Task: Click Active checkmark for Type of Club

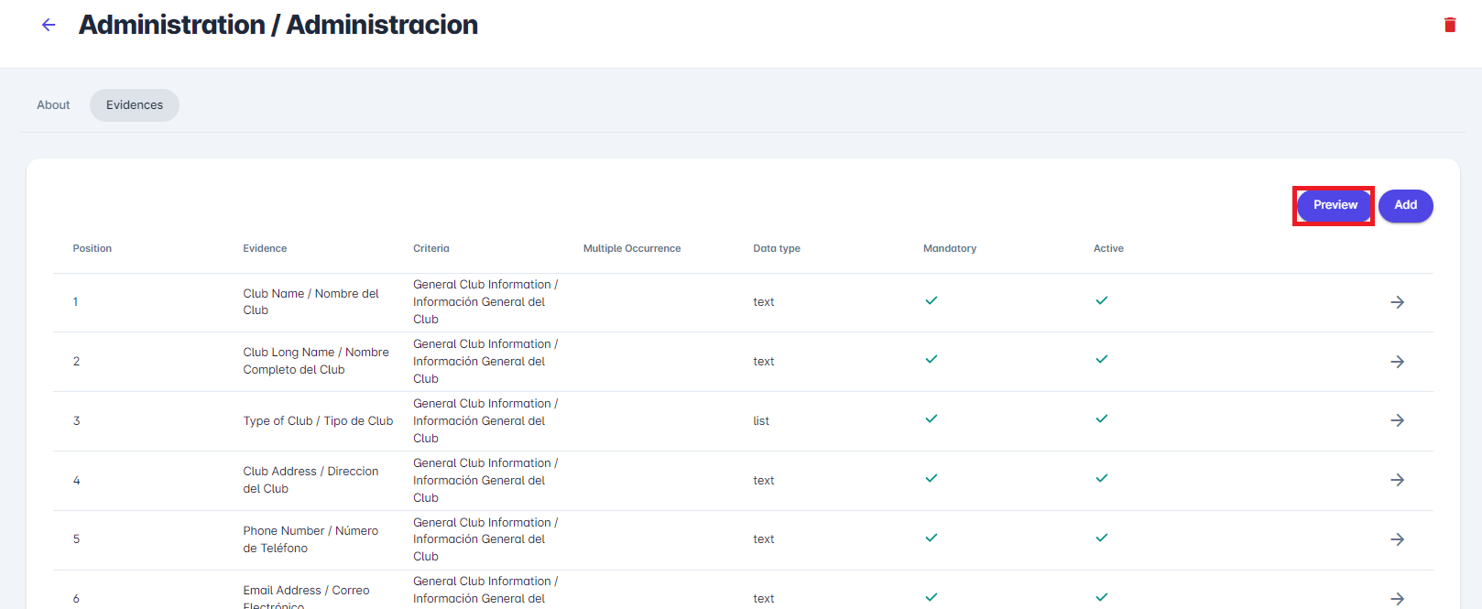Action: click(x=1101, y=419)
